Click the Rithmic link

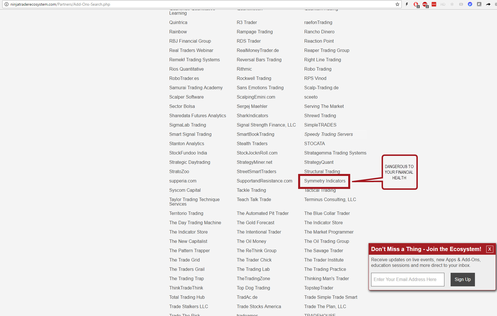tap(244, 69)
